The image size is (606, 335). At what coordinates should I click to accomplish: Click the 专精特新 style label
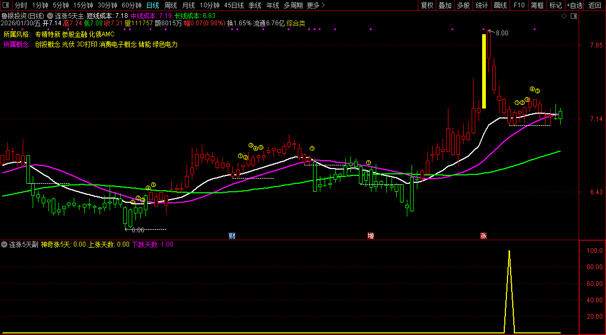coord(47,34)
